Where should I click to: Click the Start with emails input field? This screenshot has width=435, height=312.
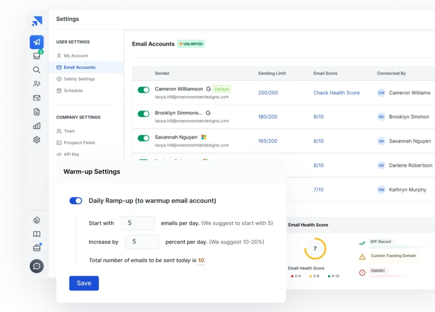click(138, 223)
